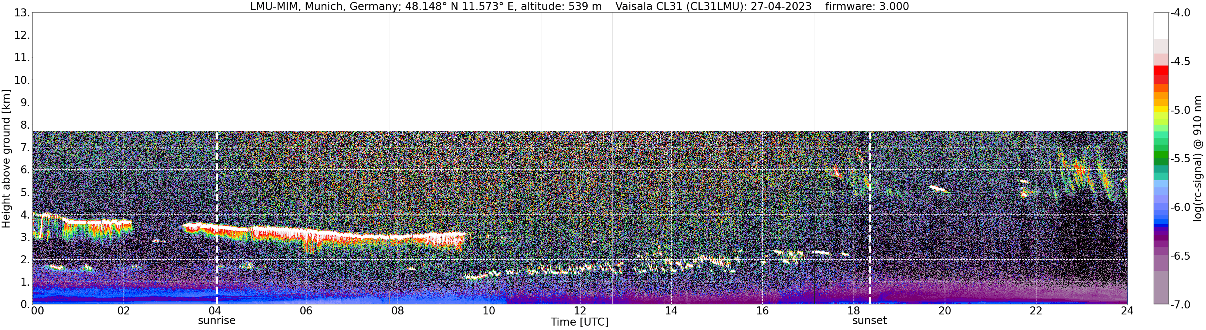Screen dimensions: 1206x330
Task: Click the '04' tick on the time axis
Action: (215, 310)
